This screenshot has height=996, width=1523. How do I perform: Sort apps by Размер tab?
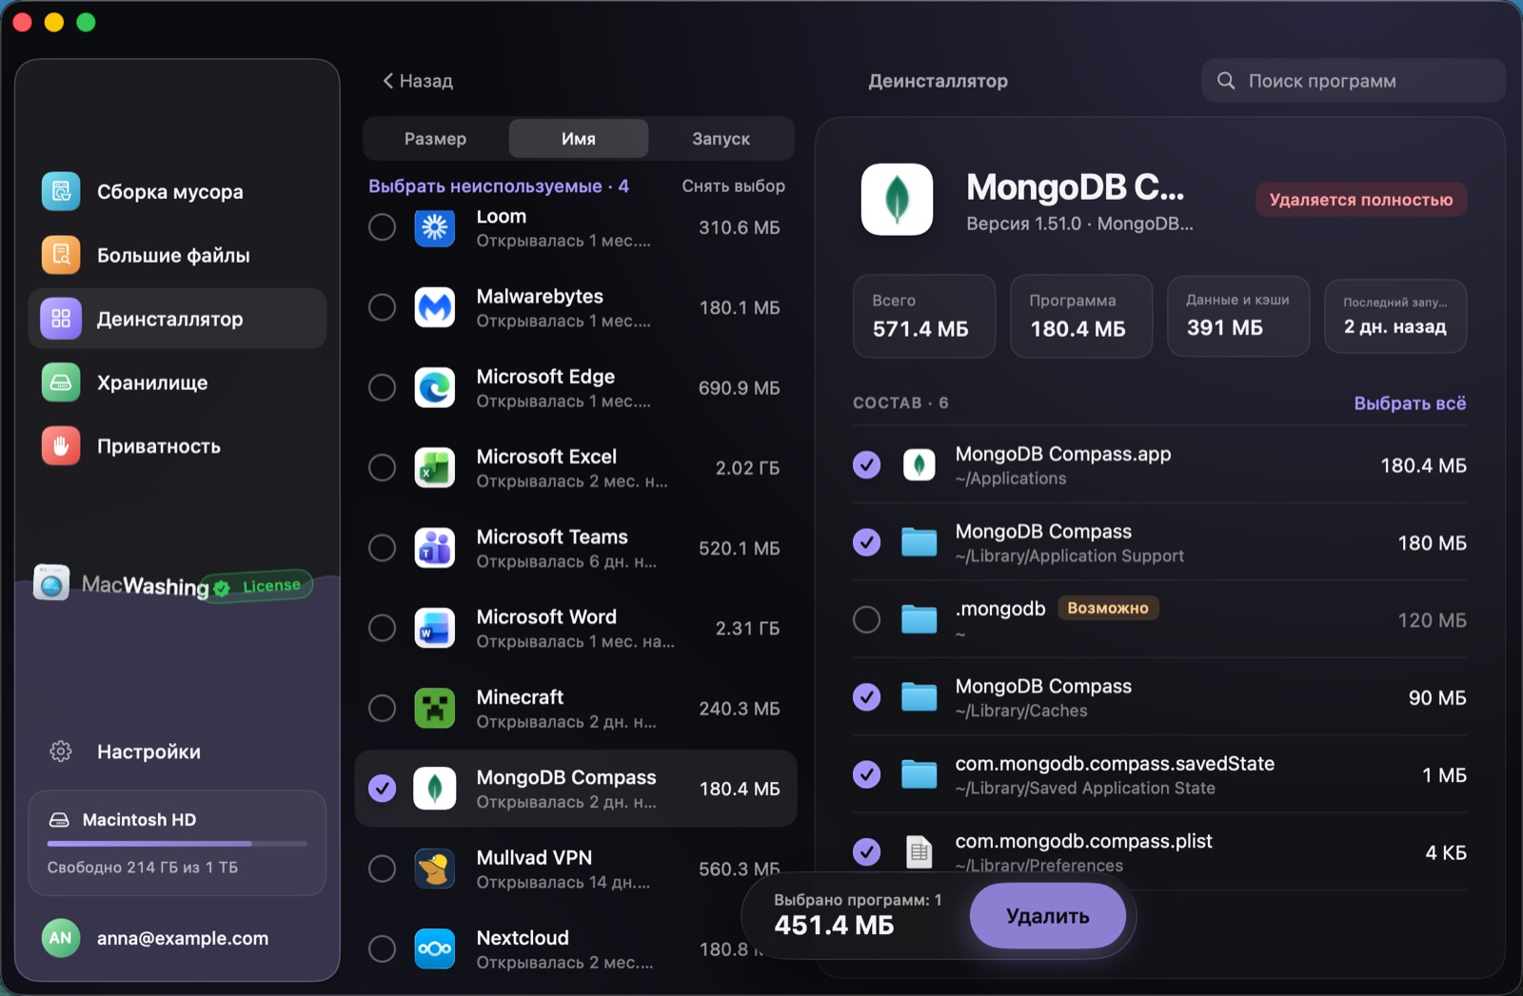435,139
